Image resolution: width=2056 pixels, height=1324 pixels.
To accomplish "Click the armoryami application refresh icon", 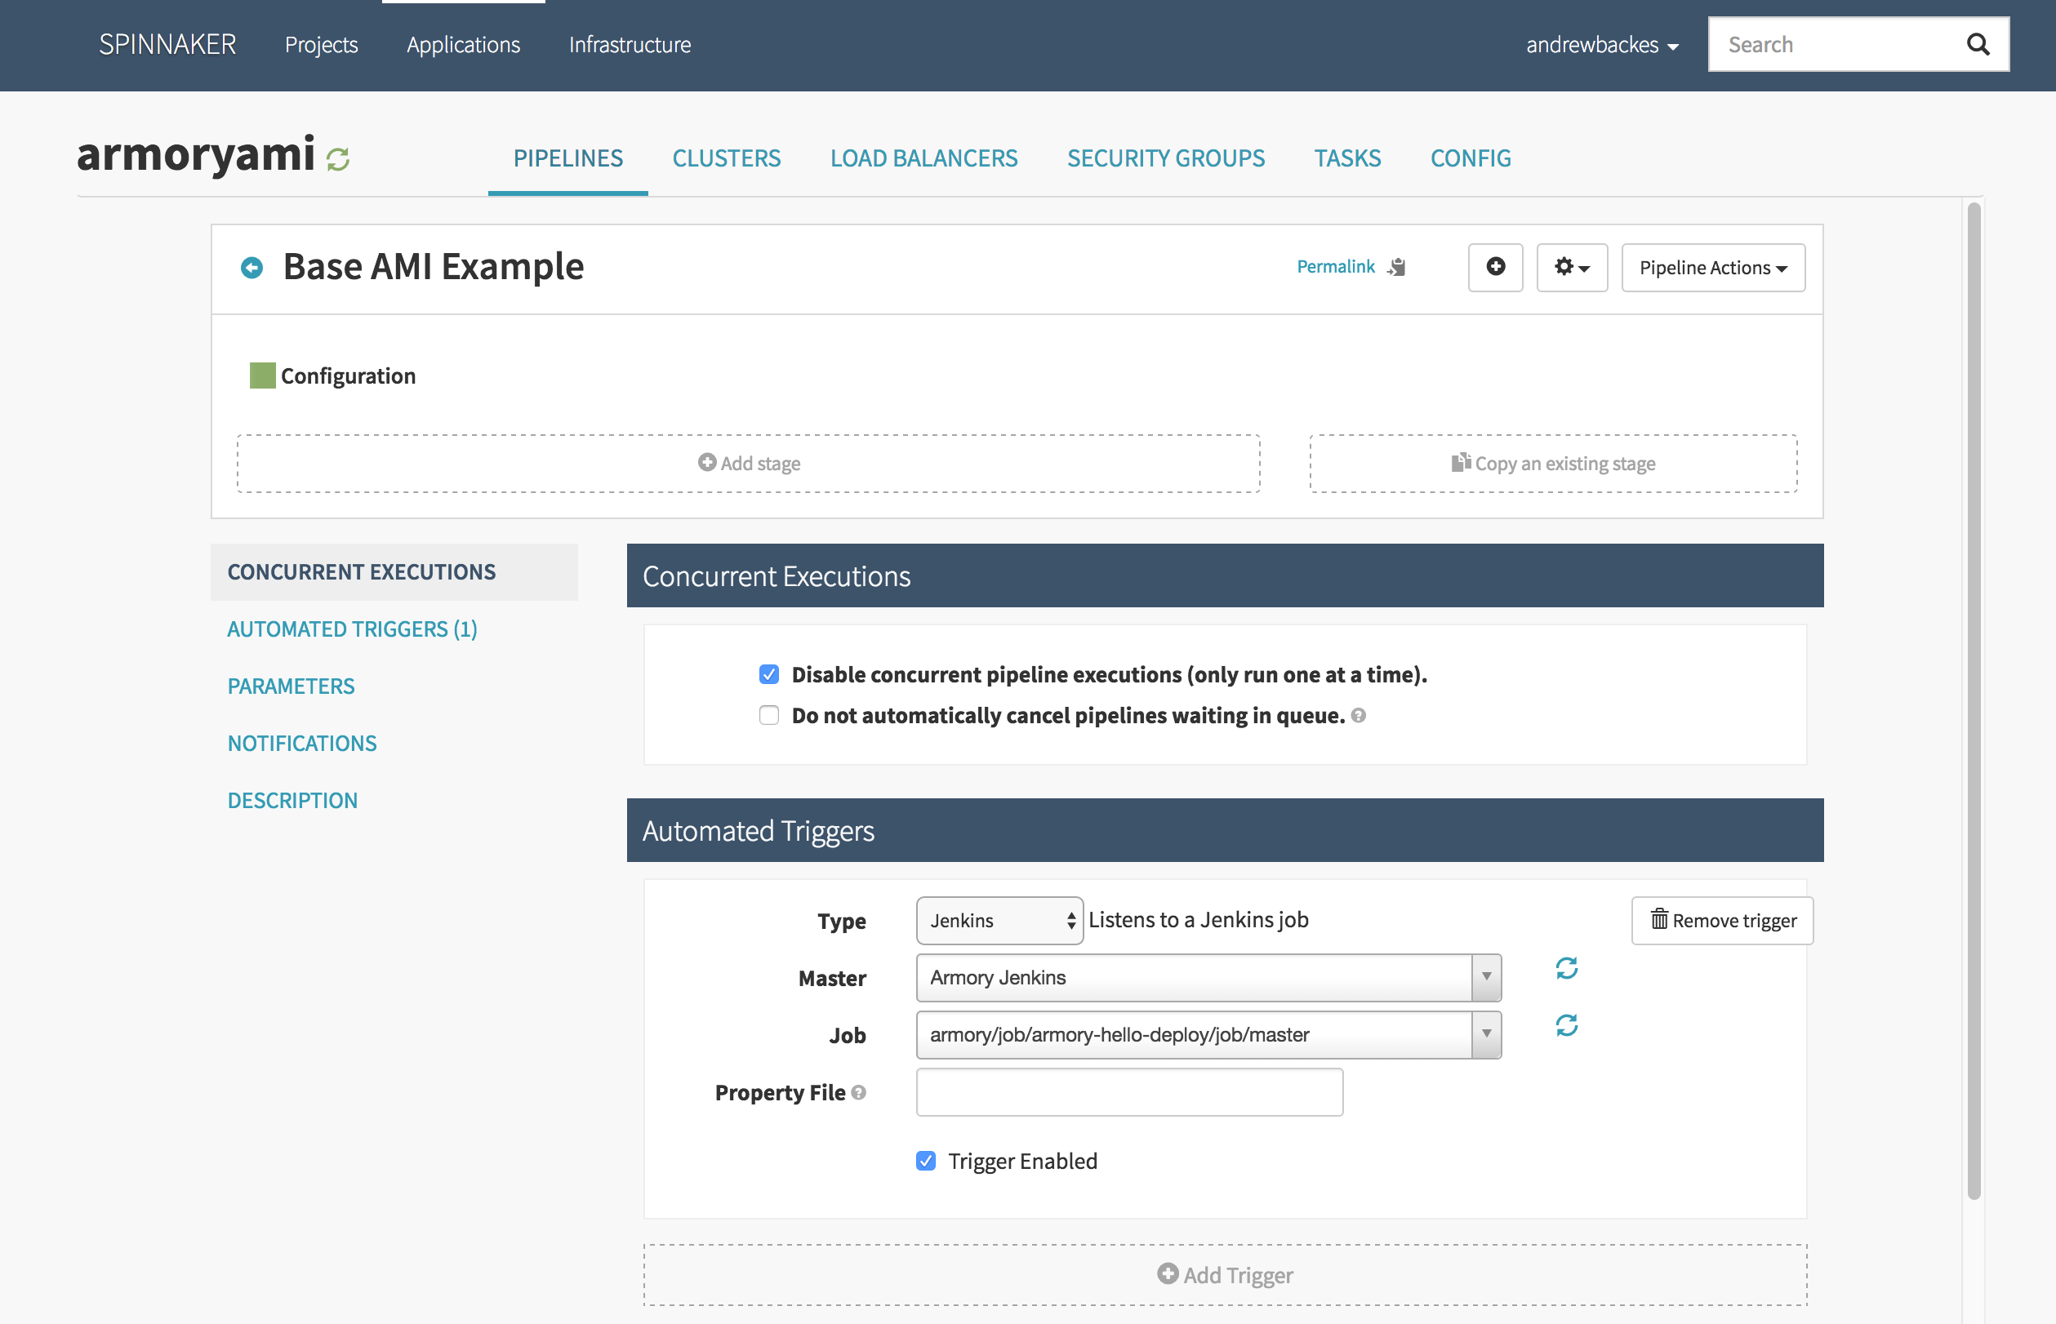I will 338,160.
